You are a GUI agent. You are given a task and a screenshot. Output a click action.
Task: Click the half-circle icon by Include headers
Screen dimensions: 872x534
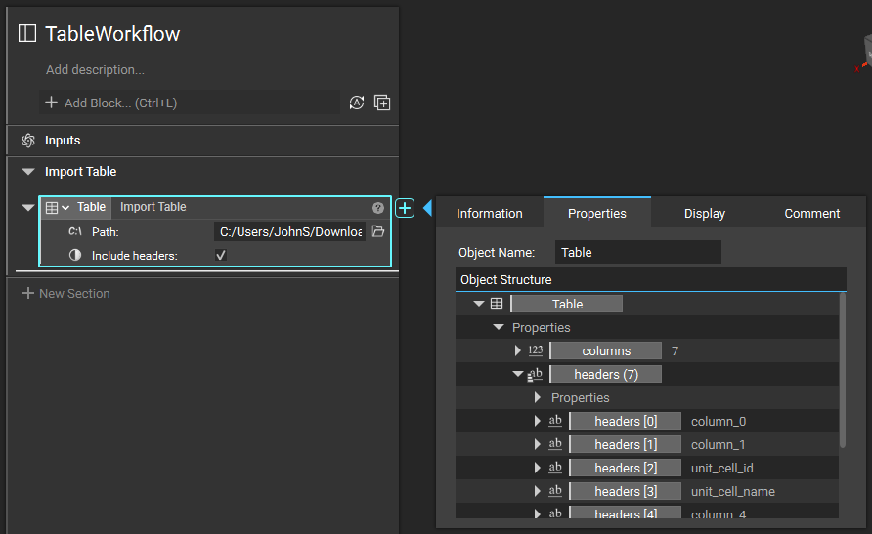tap(75, 255)
